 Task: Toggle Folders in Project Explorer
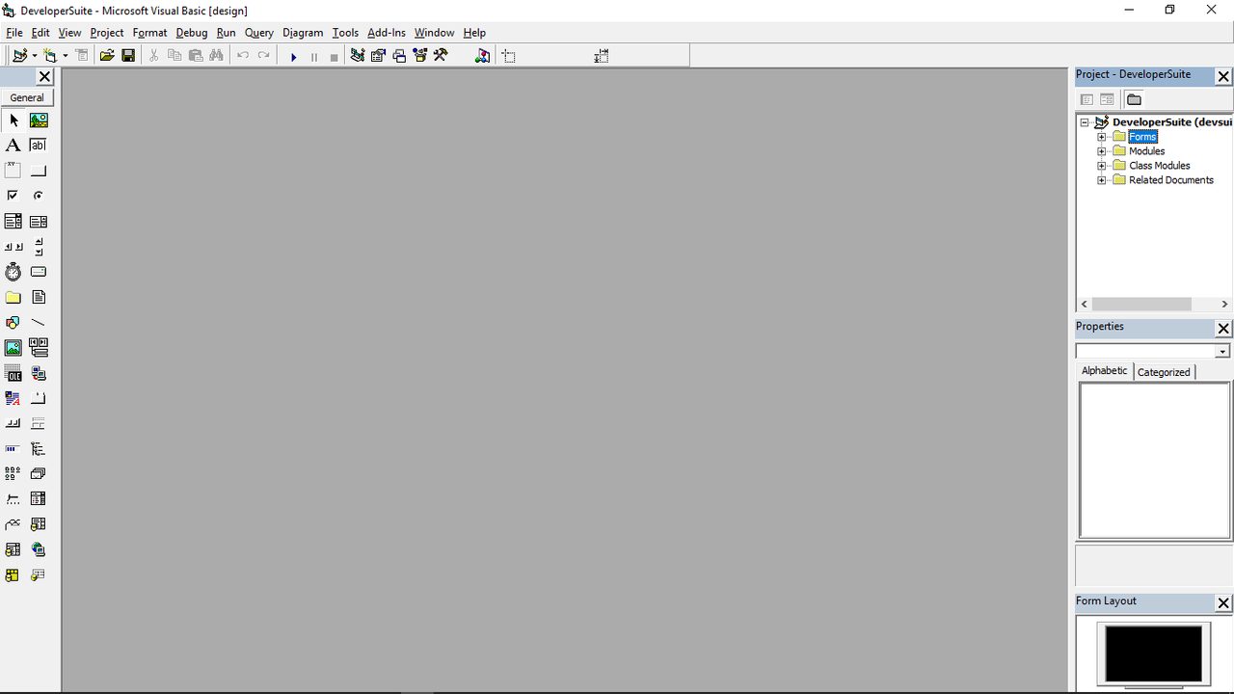[1135, 99]
